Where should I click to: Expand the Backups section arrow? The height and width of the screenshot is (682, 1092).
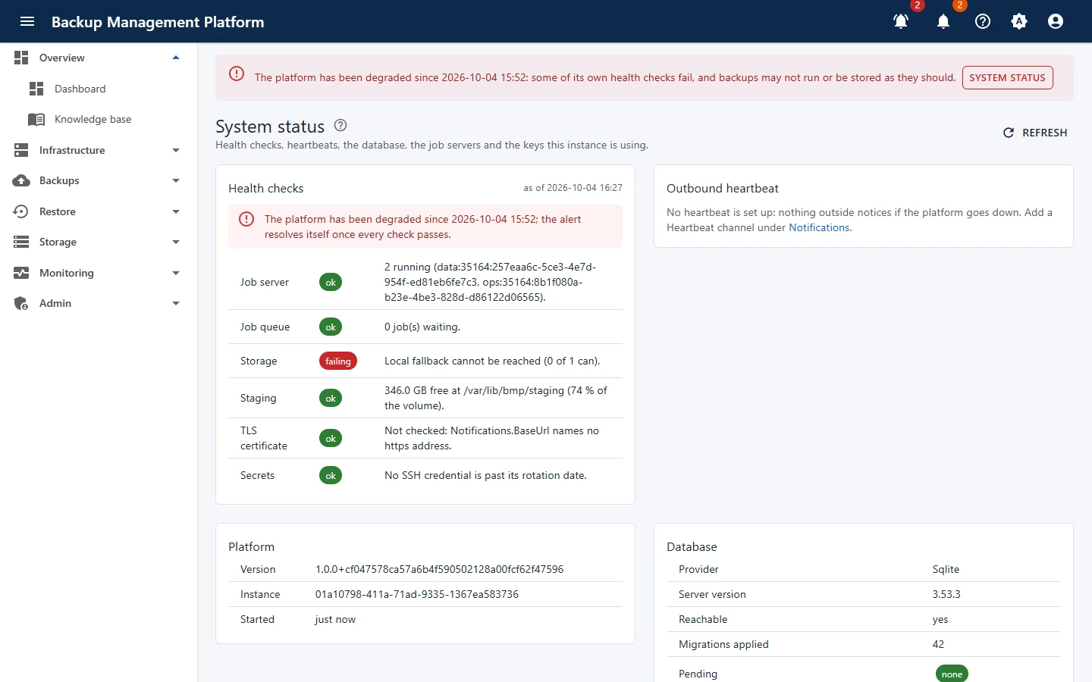[176, 180]
